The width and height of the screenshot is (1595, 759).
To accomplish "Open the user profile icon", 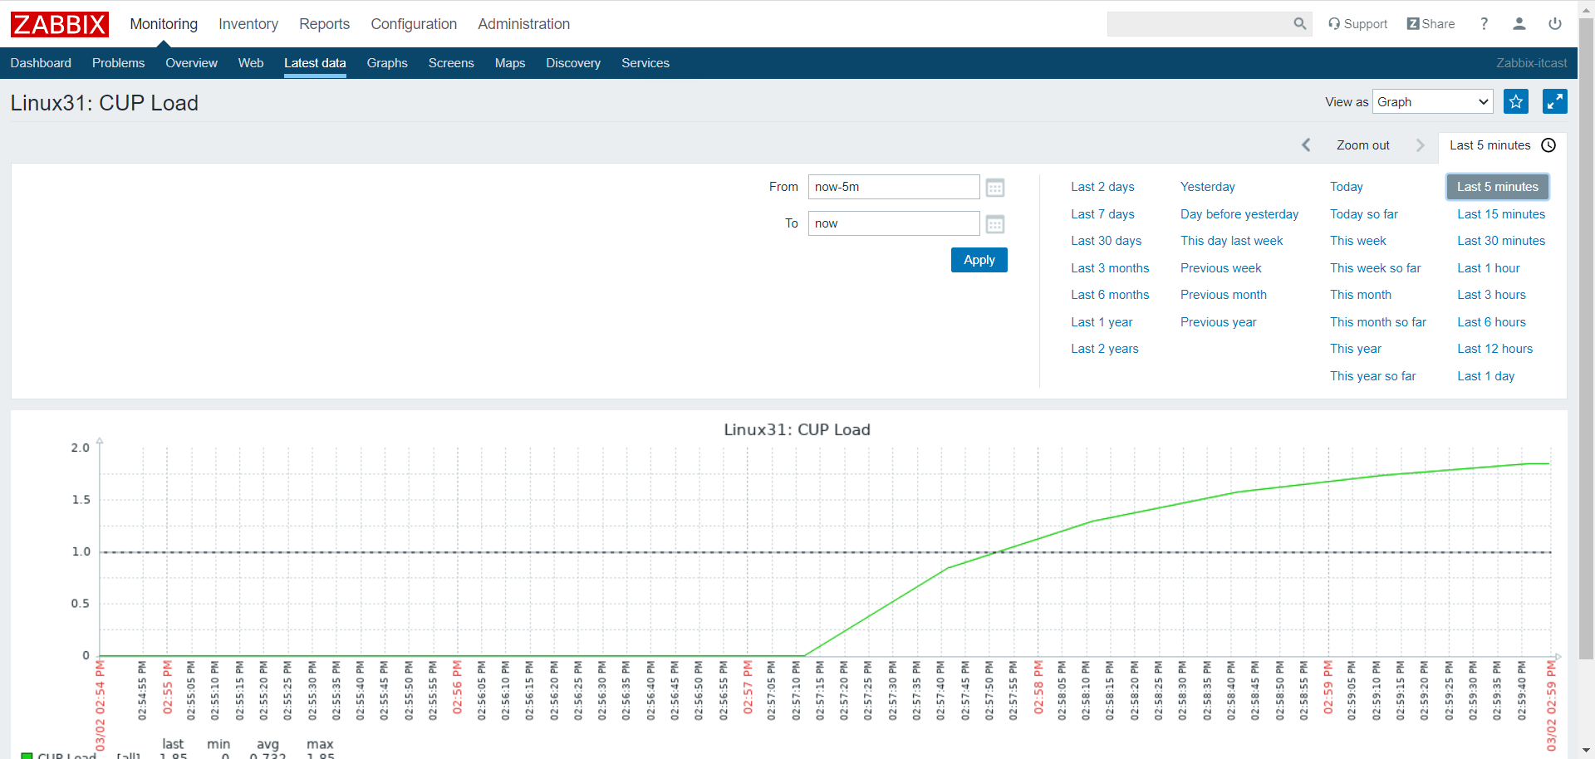I will tap(1519, 24).
